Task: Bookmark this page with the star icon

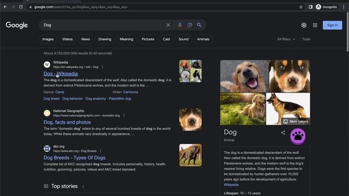Action: (x=301, y=7)
